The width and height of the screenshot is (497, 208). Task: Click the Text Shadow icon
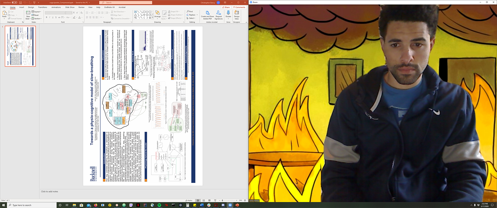click(56, 17)
